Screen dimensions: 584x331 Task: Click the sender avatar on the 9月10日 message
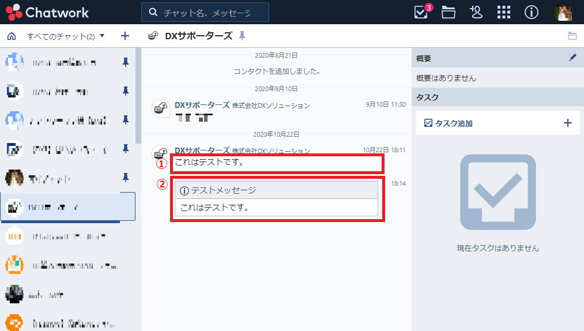161,108
